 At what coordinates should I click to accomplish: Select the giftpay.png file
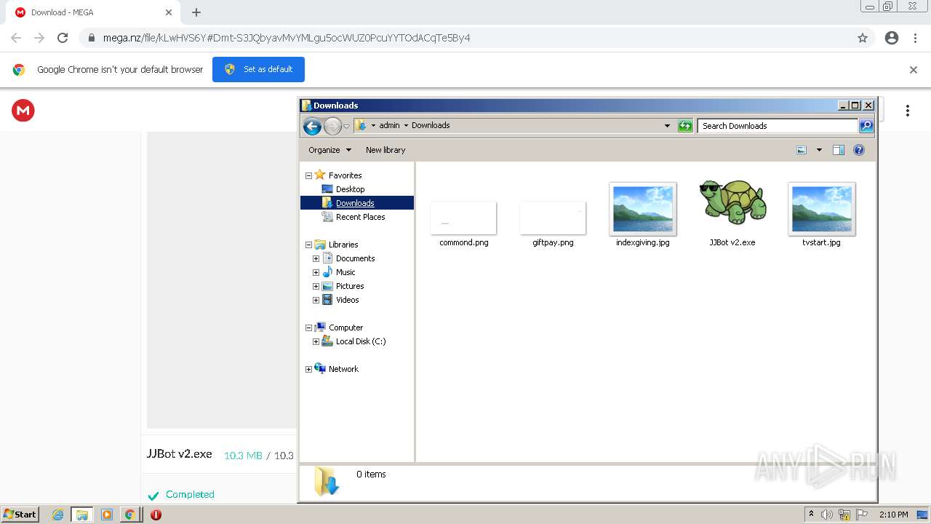click(x=553, y=224)
